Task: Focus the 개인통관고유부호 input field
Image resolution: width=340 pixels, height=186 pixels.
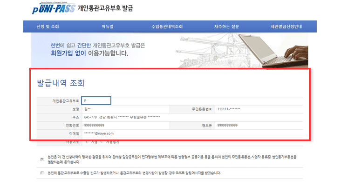Action: point(96,101)
